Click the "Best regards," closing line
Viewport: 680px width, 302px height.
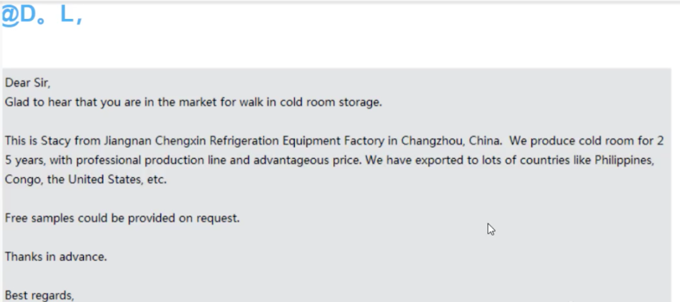point(40,295)
